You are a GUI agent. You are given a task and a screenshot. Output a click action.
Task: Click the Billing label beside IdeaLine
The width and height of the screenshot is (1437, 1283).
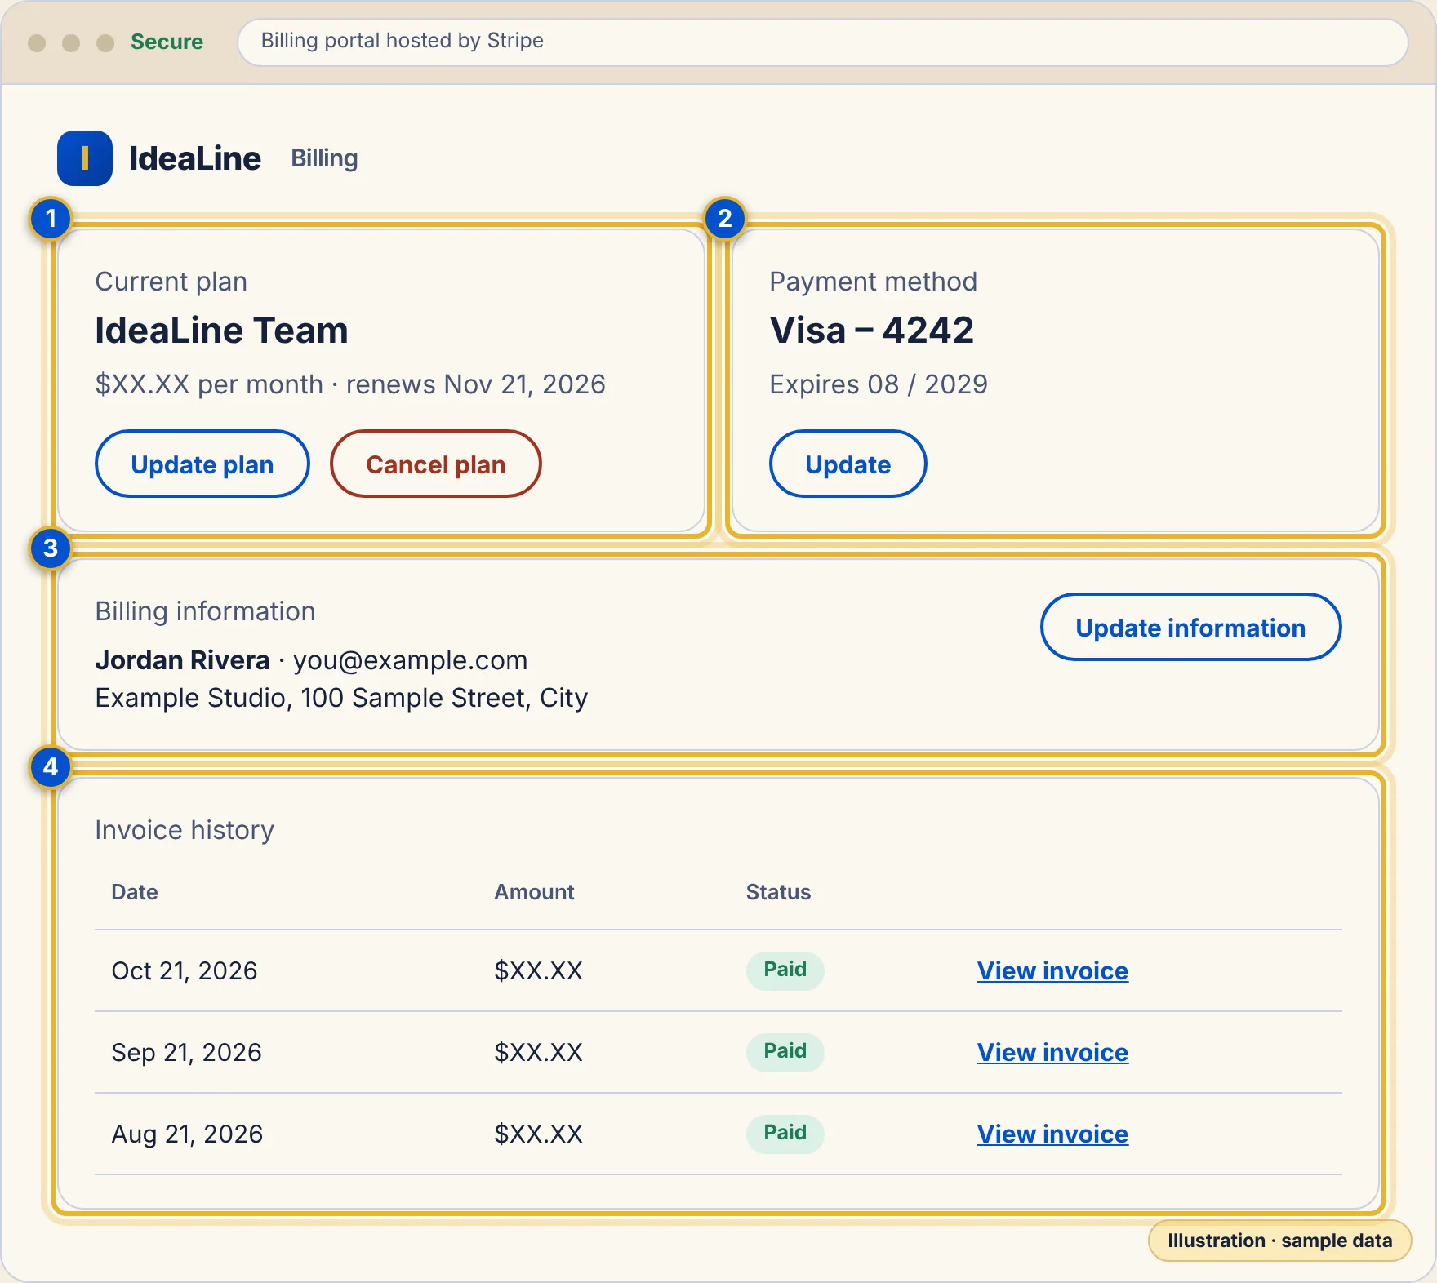click(324, 158)
